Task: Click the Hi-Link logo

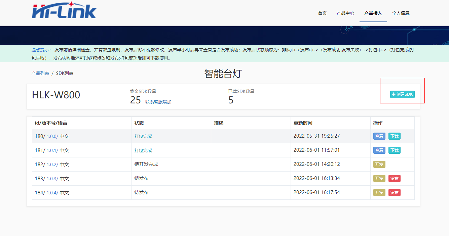Action: [64, 10]
